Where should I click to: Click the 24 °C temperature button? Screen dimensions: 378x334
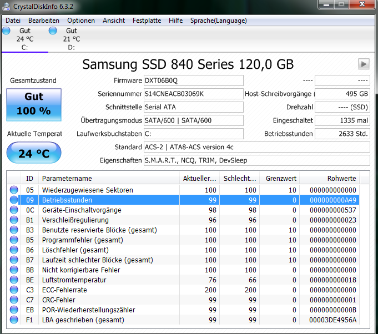[x=34, y=153]
